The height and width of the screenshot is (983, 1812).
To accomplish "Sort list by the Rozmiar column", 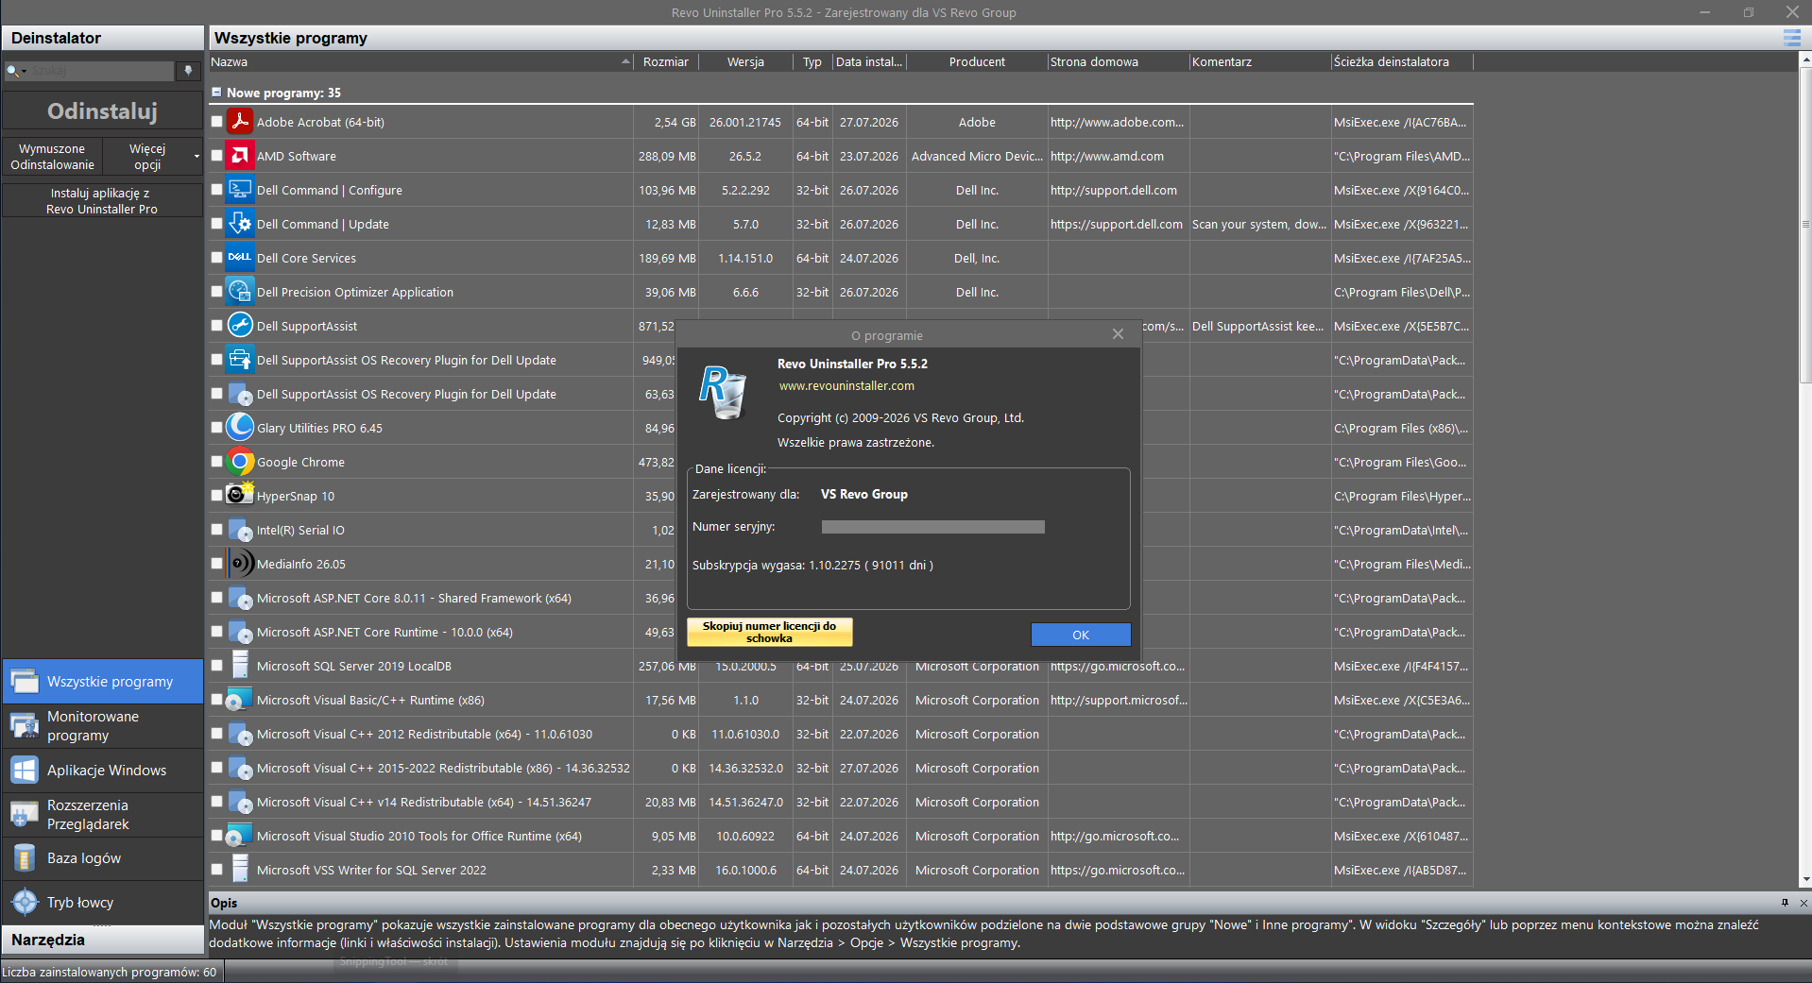I will 666,61.
